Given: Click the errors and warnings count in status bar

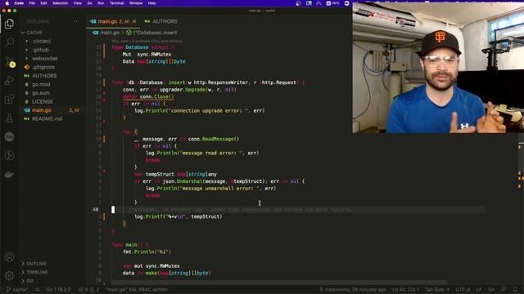Looking at the screenshot, I should point(88,289).
